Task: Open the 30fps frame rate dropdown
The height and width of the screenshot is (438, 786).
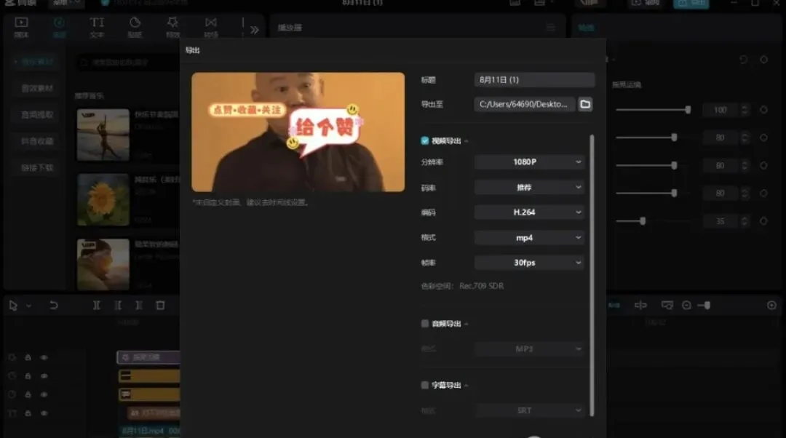Action: tap(529, 263)
